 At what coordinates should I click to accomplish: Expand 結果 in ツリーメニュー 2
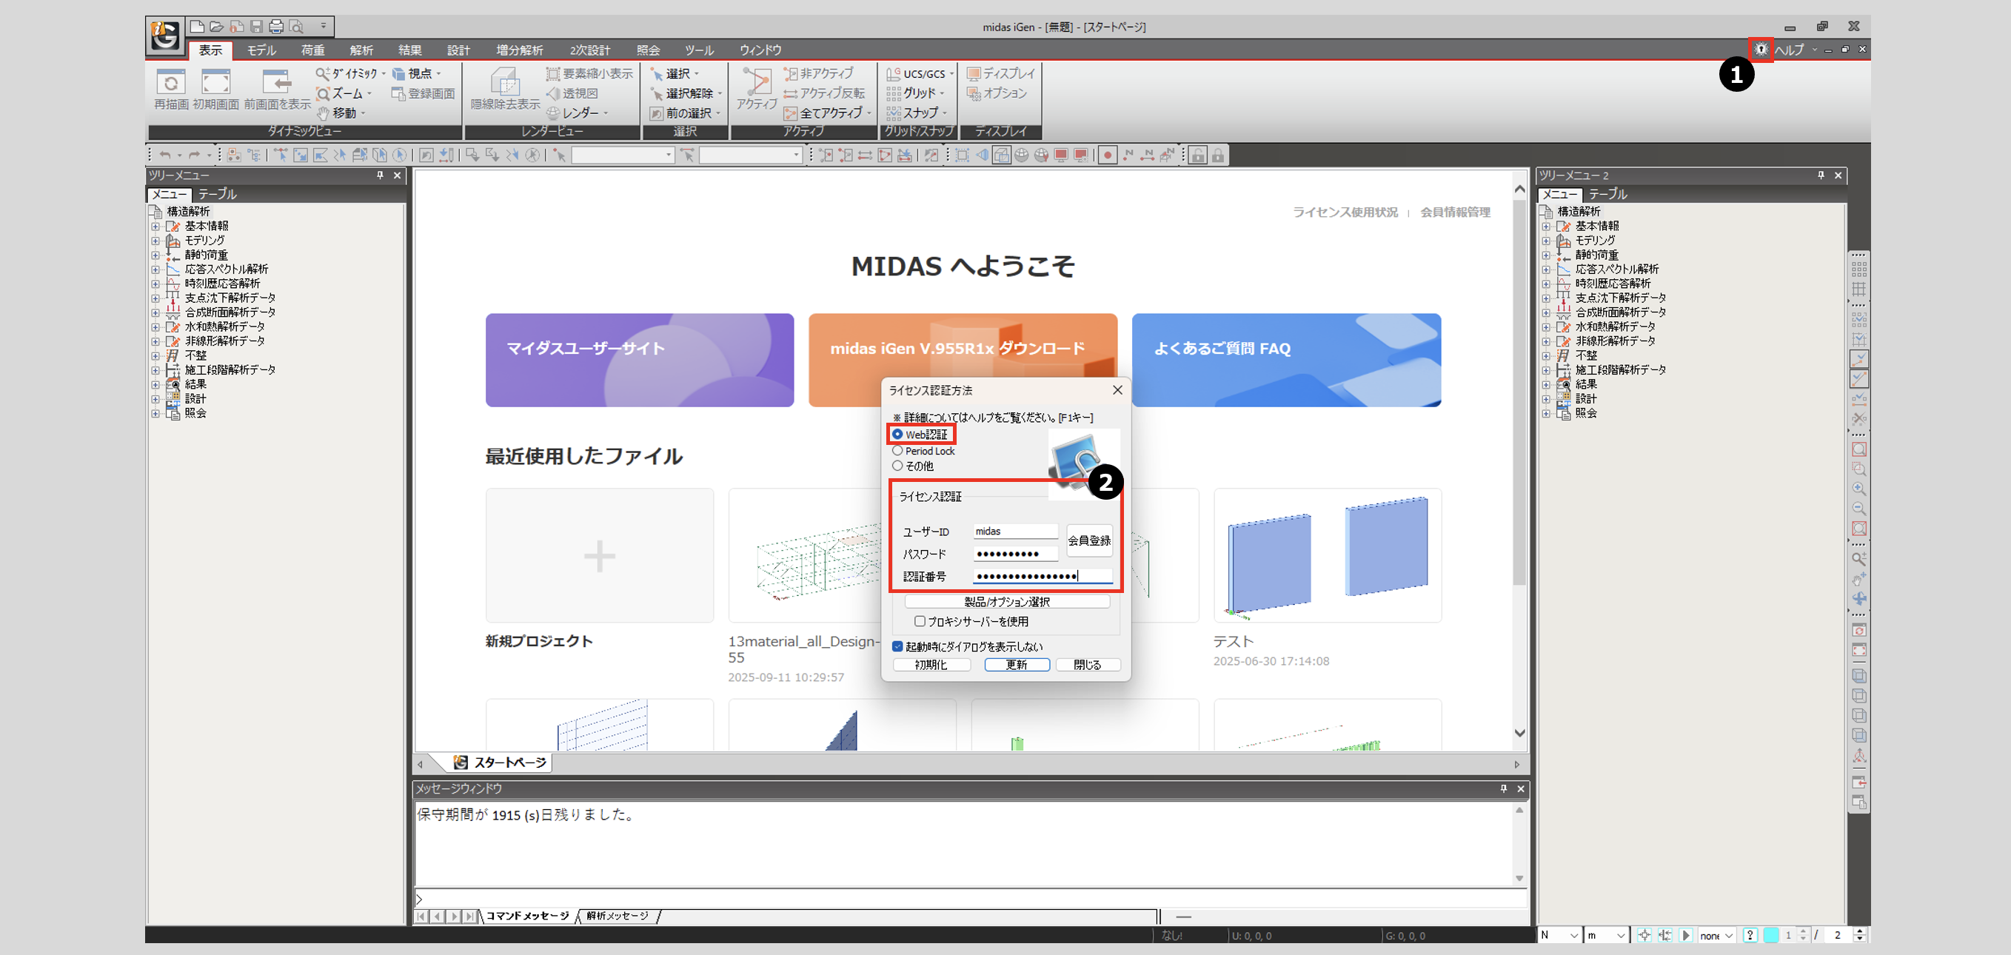[1546, 385]
